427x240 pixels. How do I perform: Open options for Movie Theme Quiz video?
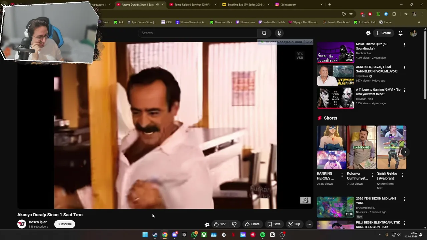pyautogui.click(x=404, y=45)
